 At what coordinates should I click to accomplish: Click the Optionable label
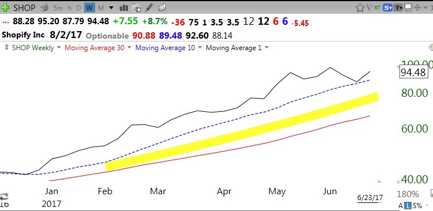click(107, 36)
